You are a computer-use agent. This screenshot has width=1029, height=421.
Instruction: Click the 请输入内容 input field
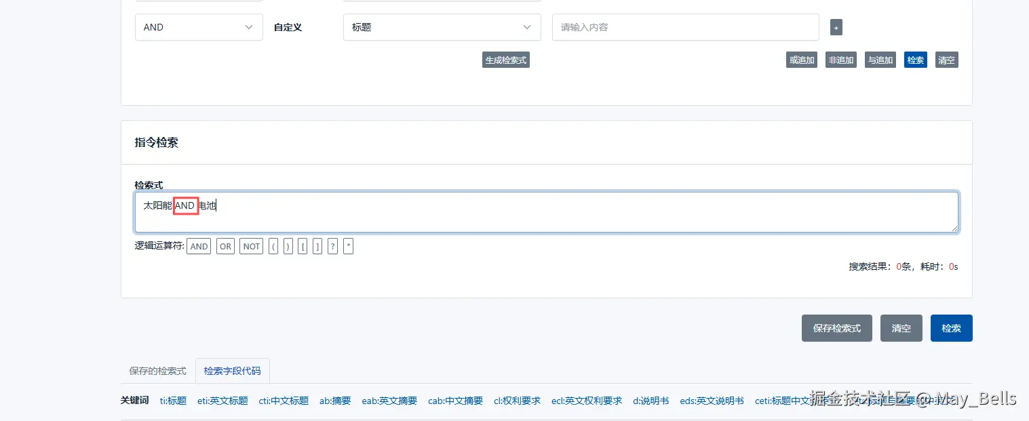coord(685,27)
